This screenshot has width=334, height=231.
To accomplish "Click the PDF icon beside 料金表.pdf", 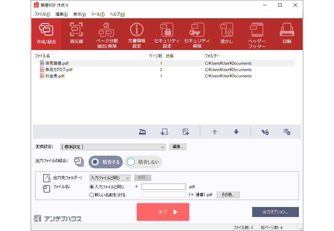I will (42, 76).
